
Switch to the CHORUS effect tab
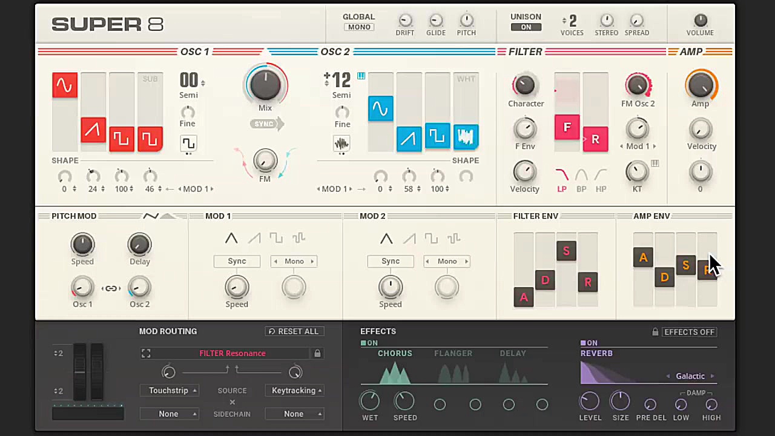tap(395, 354)
